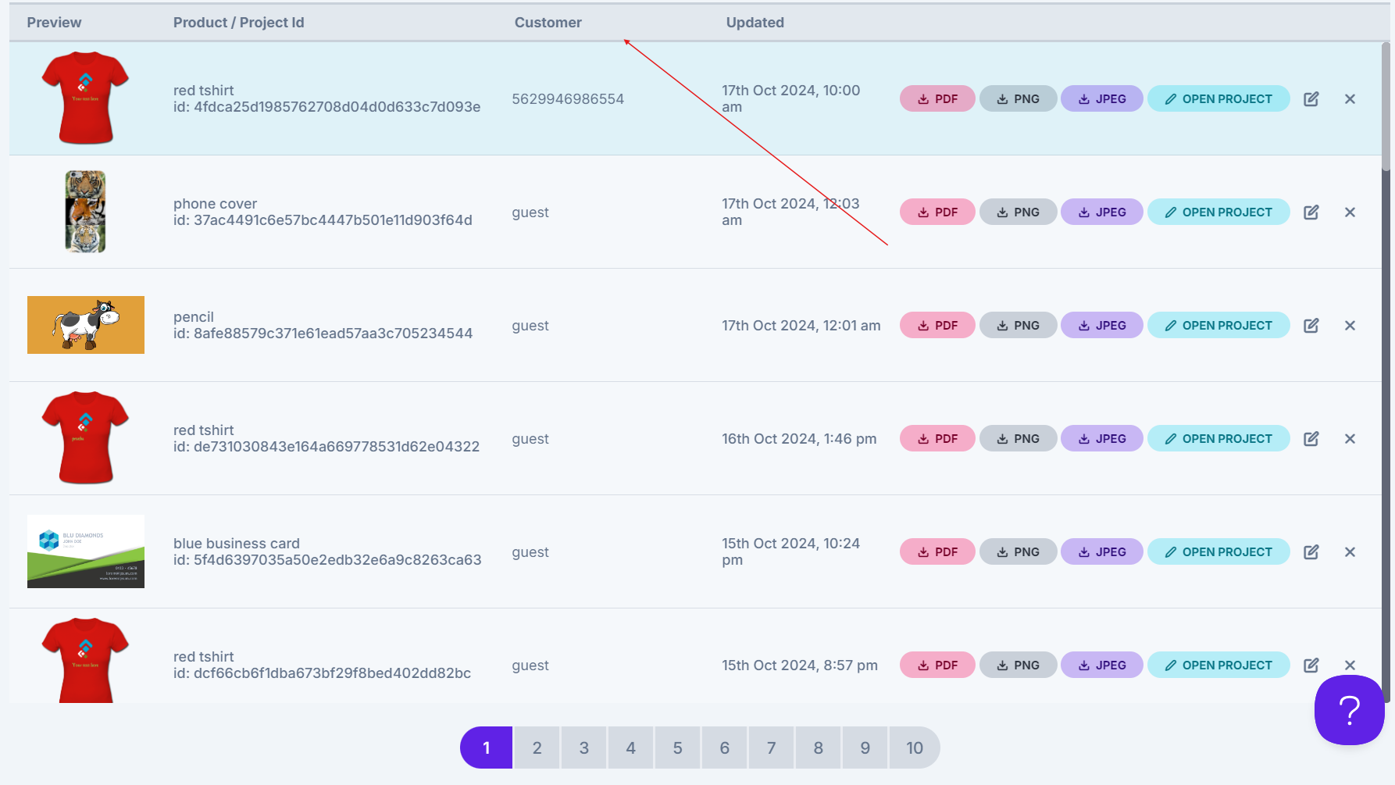This screenshot has height=785, width=1395.
Task: Download PDF for the pencil project
Action: pyautogui.click(x=937, y=326)
